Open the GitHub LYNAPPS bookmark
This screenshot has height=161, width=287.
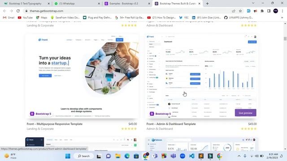click(239, 18)
